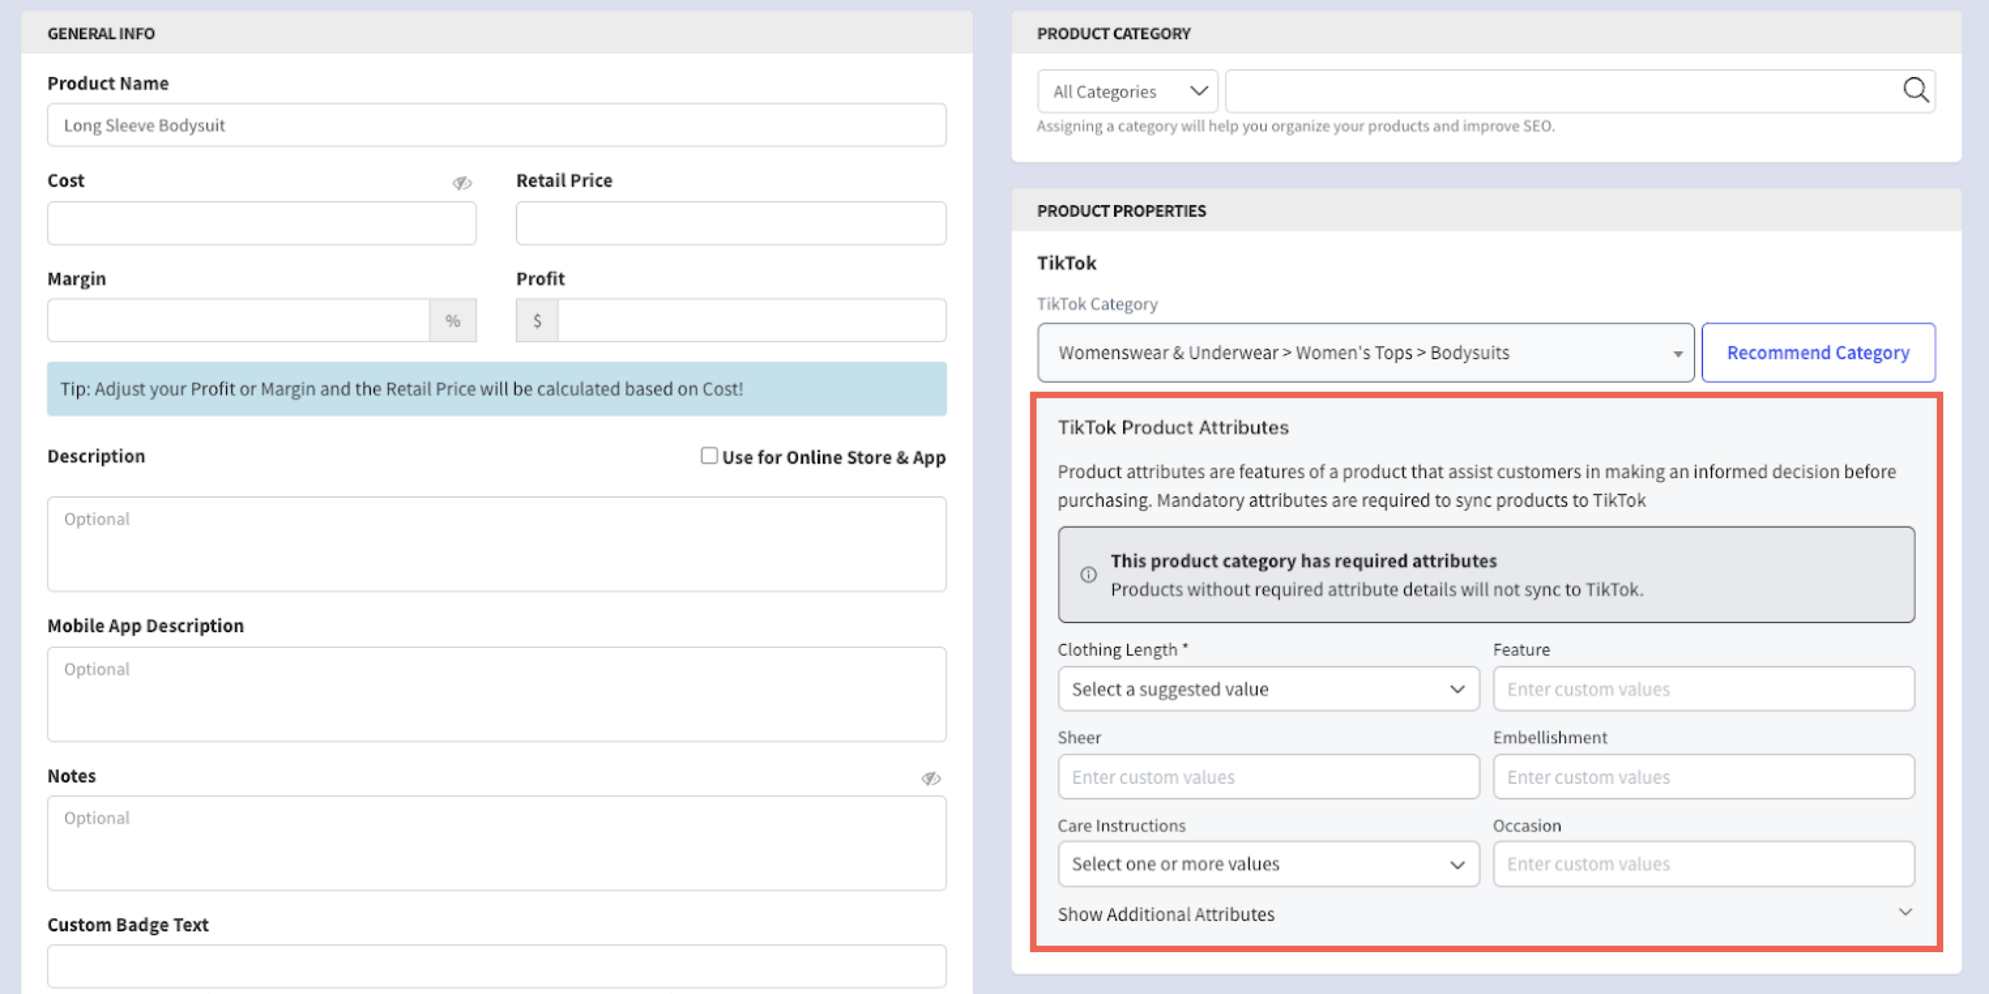Click the Custom Badge Text field
Screen dimensions: 1989x994
tap(496, 965)
